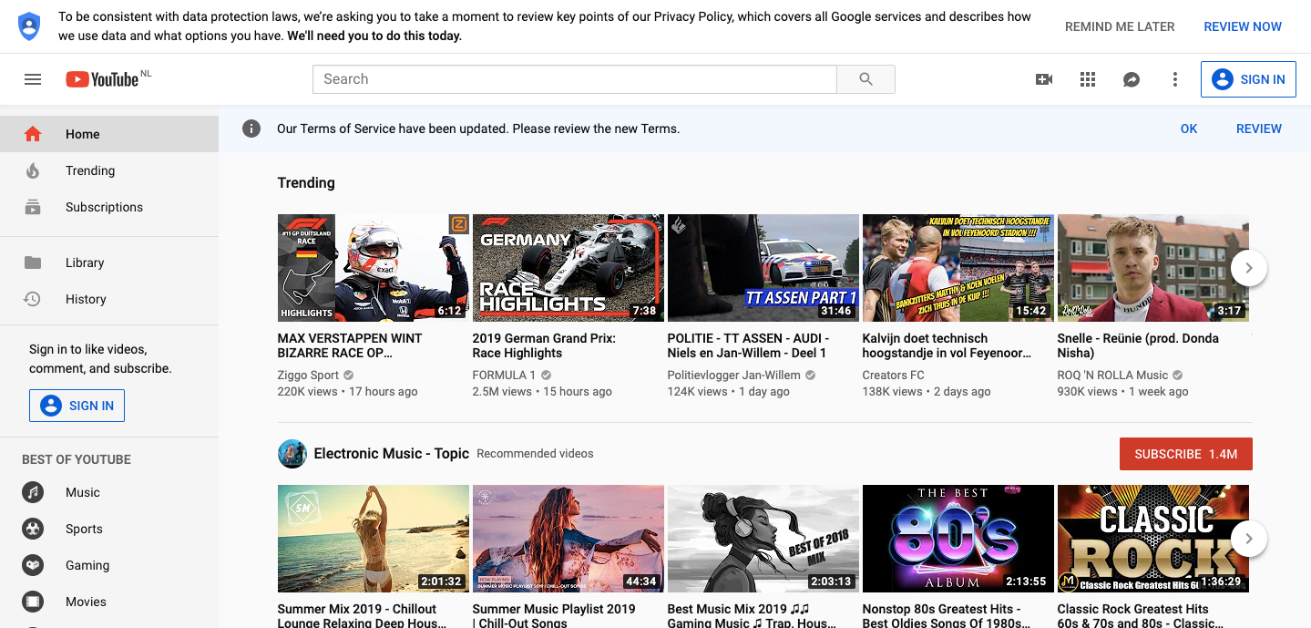
Task: Click the Terms info circle icon
Action: [x=251, y=129]
